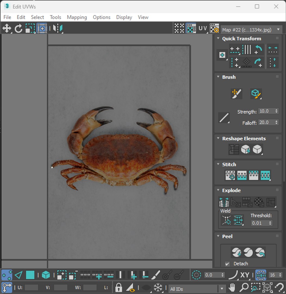Open the Mapping menu
This screenshot has height=294, width=286.
(x=77, y=17)
